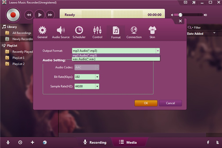Open the Control settings tab

97,32
